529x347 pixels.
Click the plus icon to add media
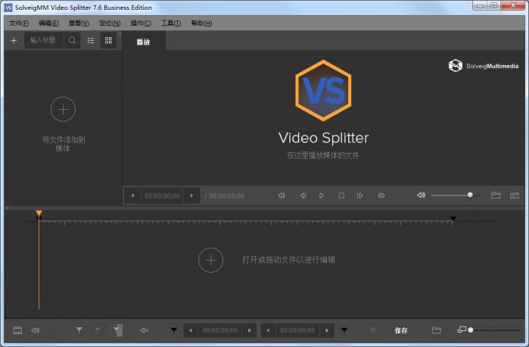pos(14,41)
